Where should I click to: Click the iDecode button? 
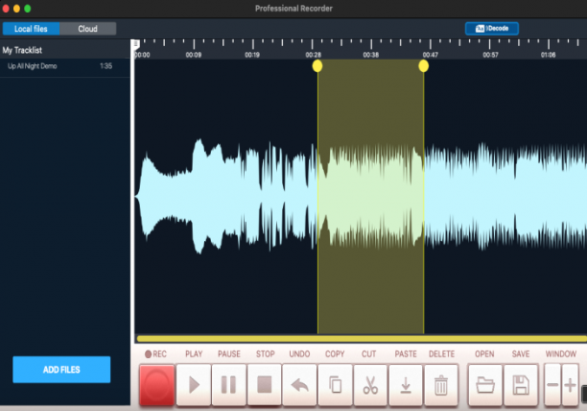pyautogui.click(x=492, y=29)
